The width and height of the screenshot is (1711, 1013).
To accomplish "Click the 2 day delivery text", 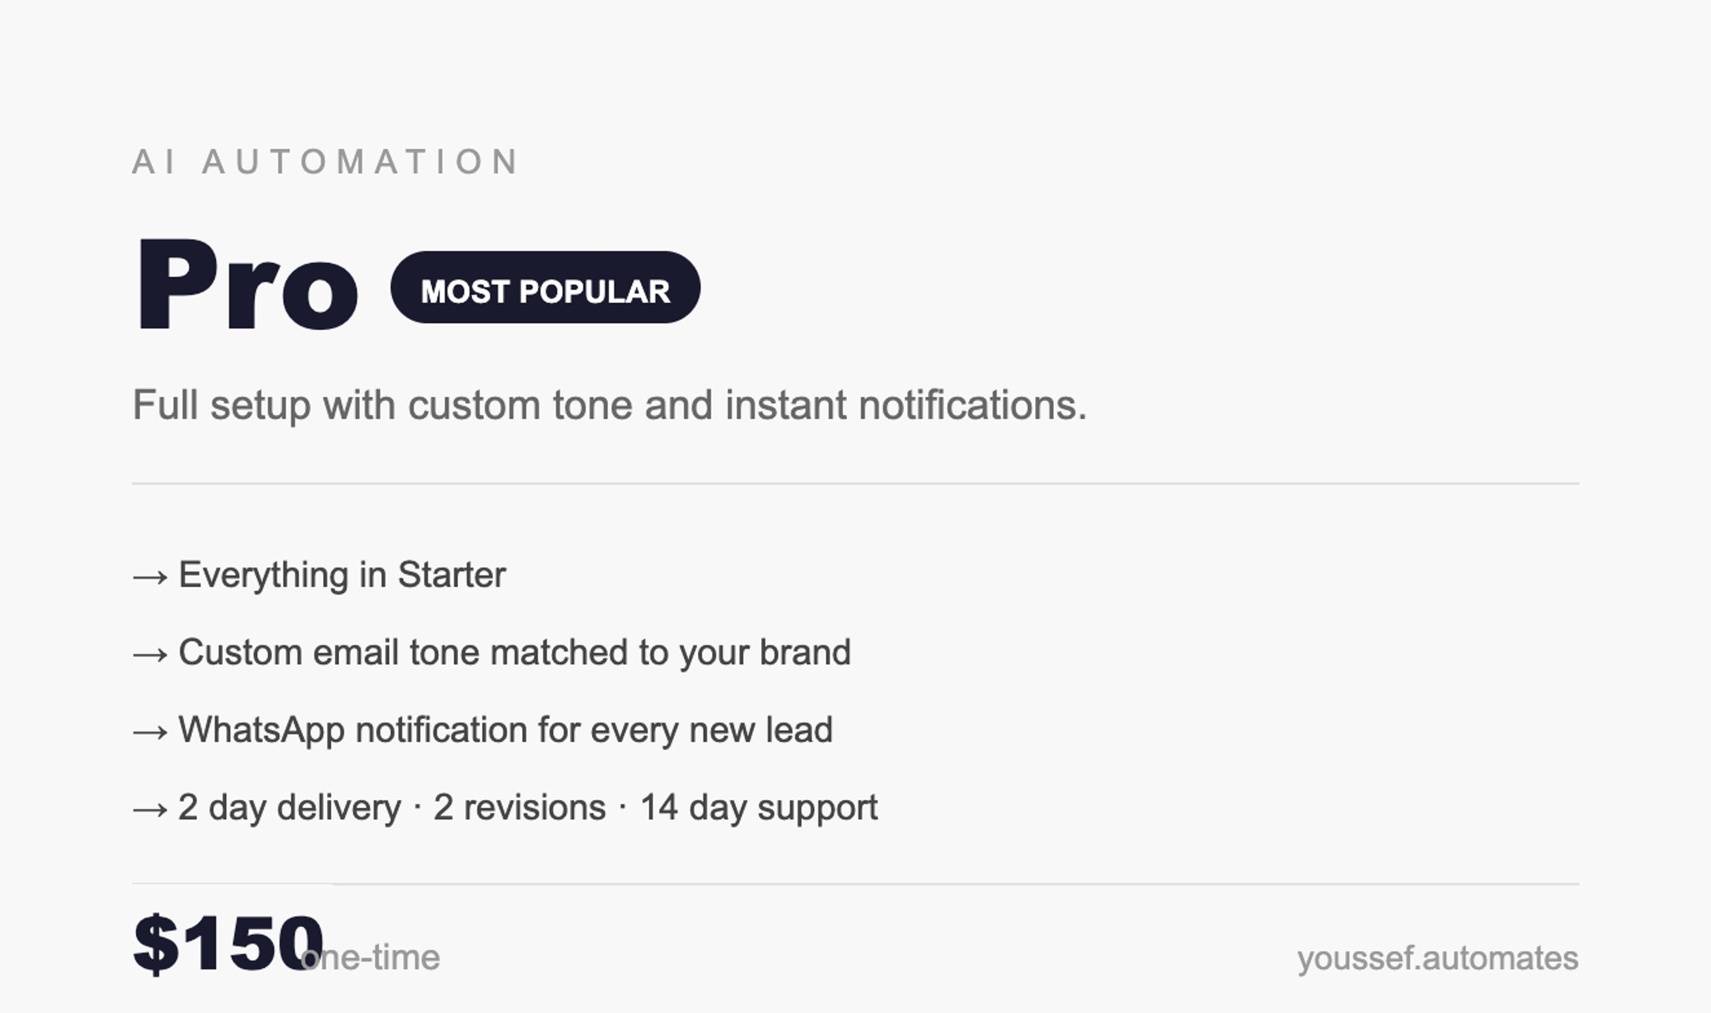I will [289, 808].
